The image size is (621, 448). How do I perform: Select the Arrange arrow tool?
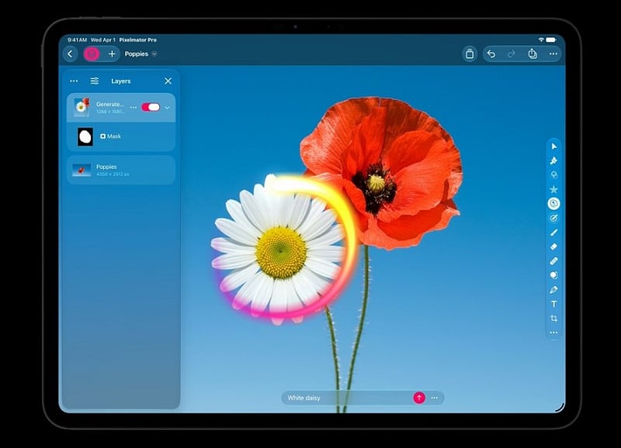click(553, 146)
